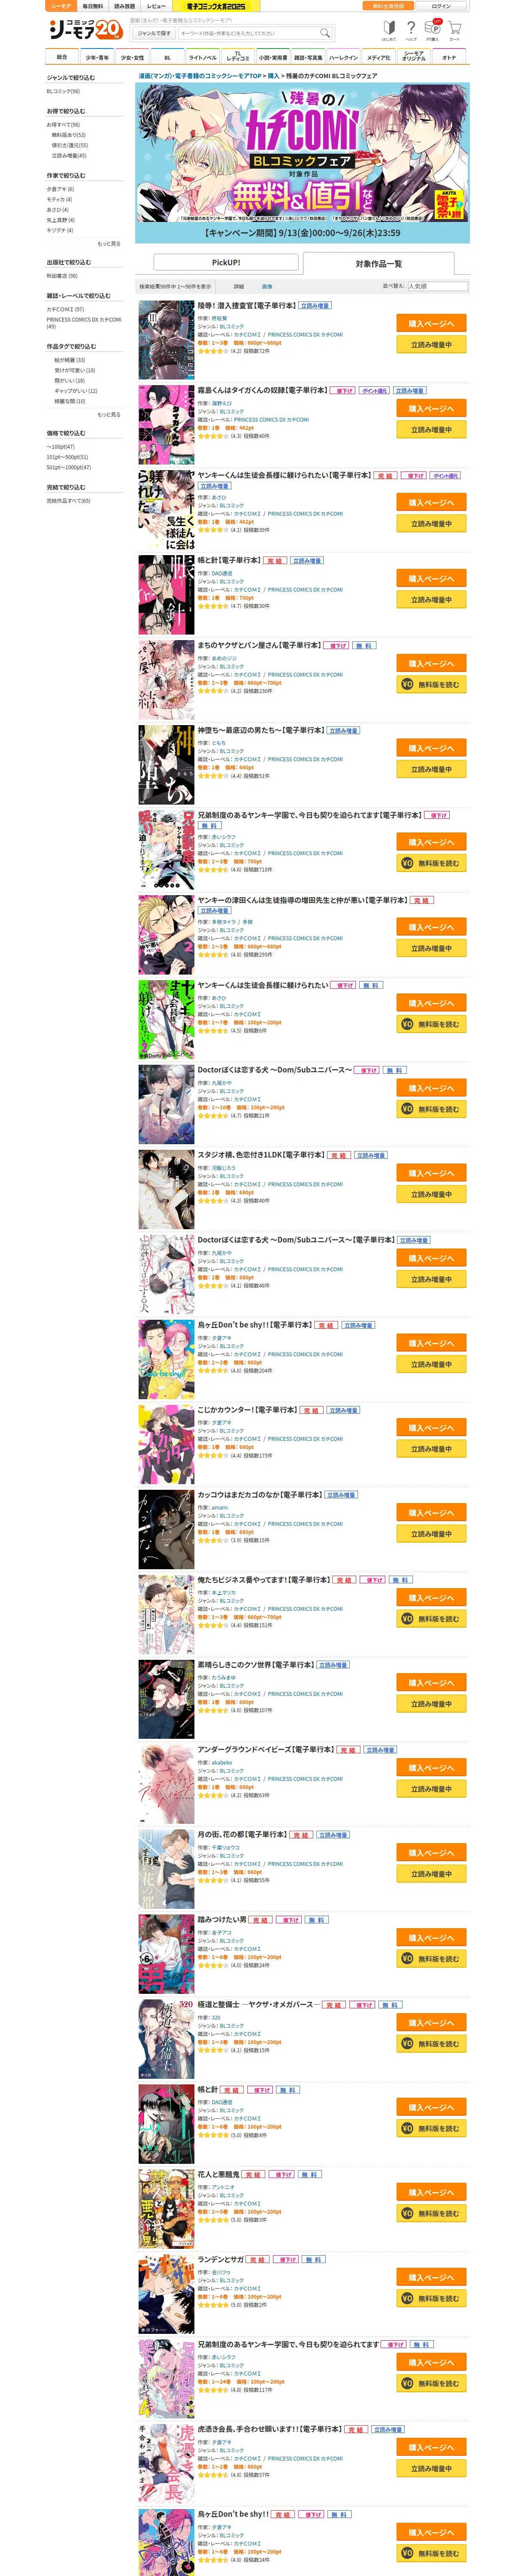Open the はじめて beginner guide icon

coord(388,31)
